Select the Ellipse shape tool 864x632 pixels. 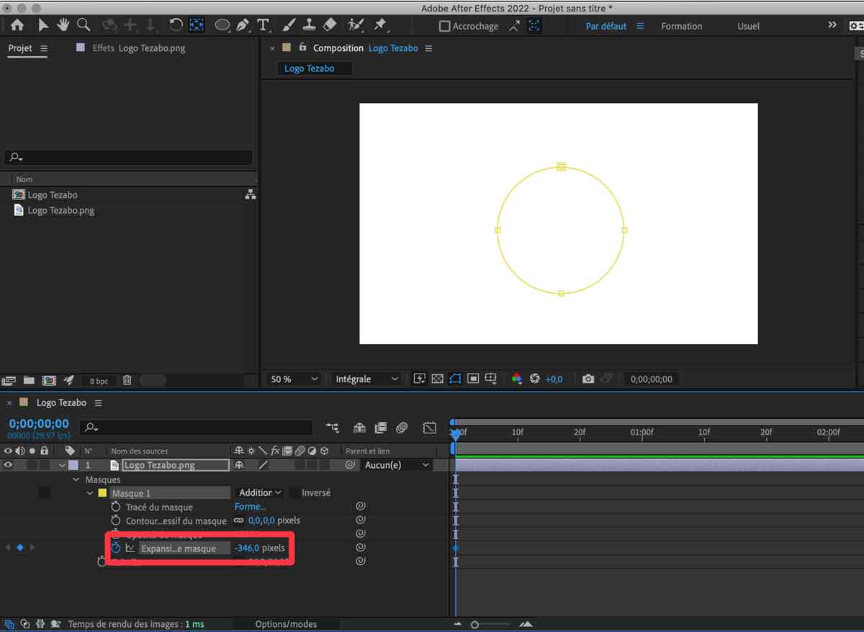222,25
